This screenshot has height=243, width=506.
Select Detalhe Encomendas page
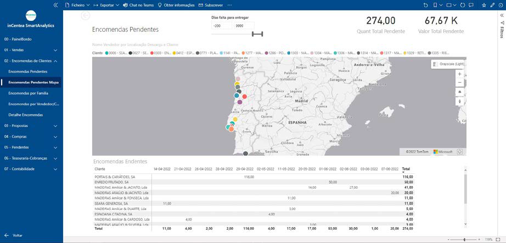pos(25,115)
